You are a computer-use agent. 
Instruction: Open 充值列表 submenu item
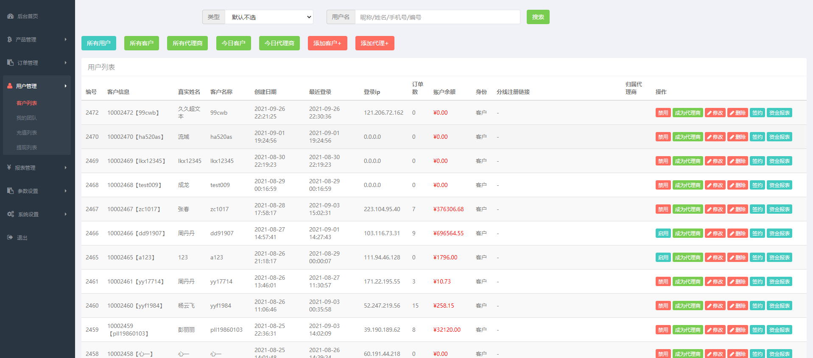coord(27,132)
